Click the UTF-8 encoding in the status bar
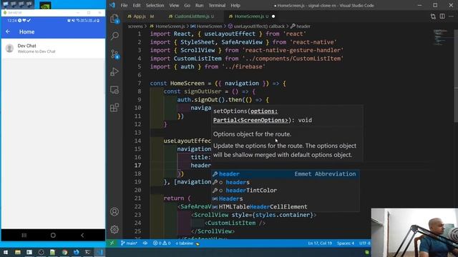This screenshot has width=458, height=257. pyautogui.click(x=365, y=243)
